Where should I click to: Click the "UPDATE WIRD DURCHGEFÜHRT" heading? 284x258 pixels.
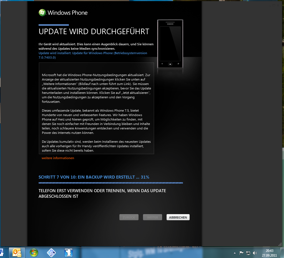point(94,32)
